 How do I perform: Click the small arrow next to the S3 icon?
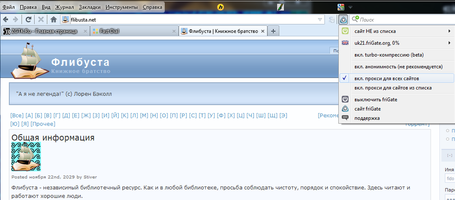point(351,7)
